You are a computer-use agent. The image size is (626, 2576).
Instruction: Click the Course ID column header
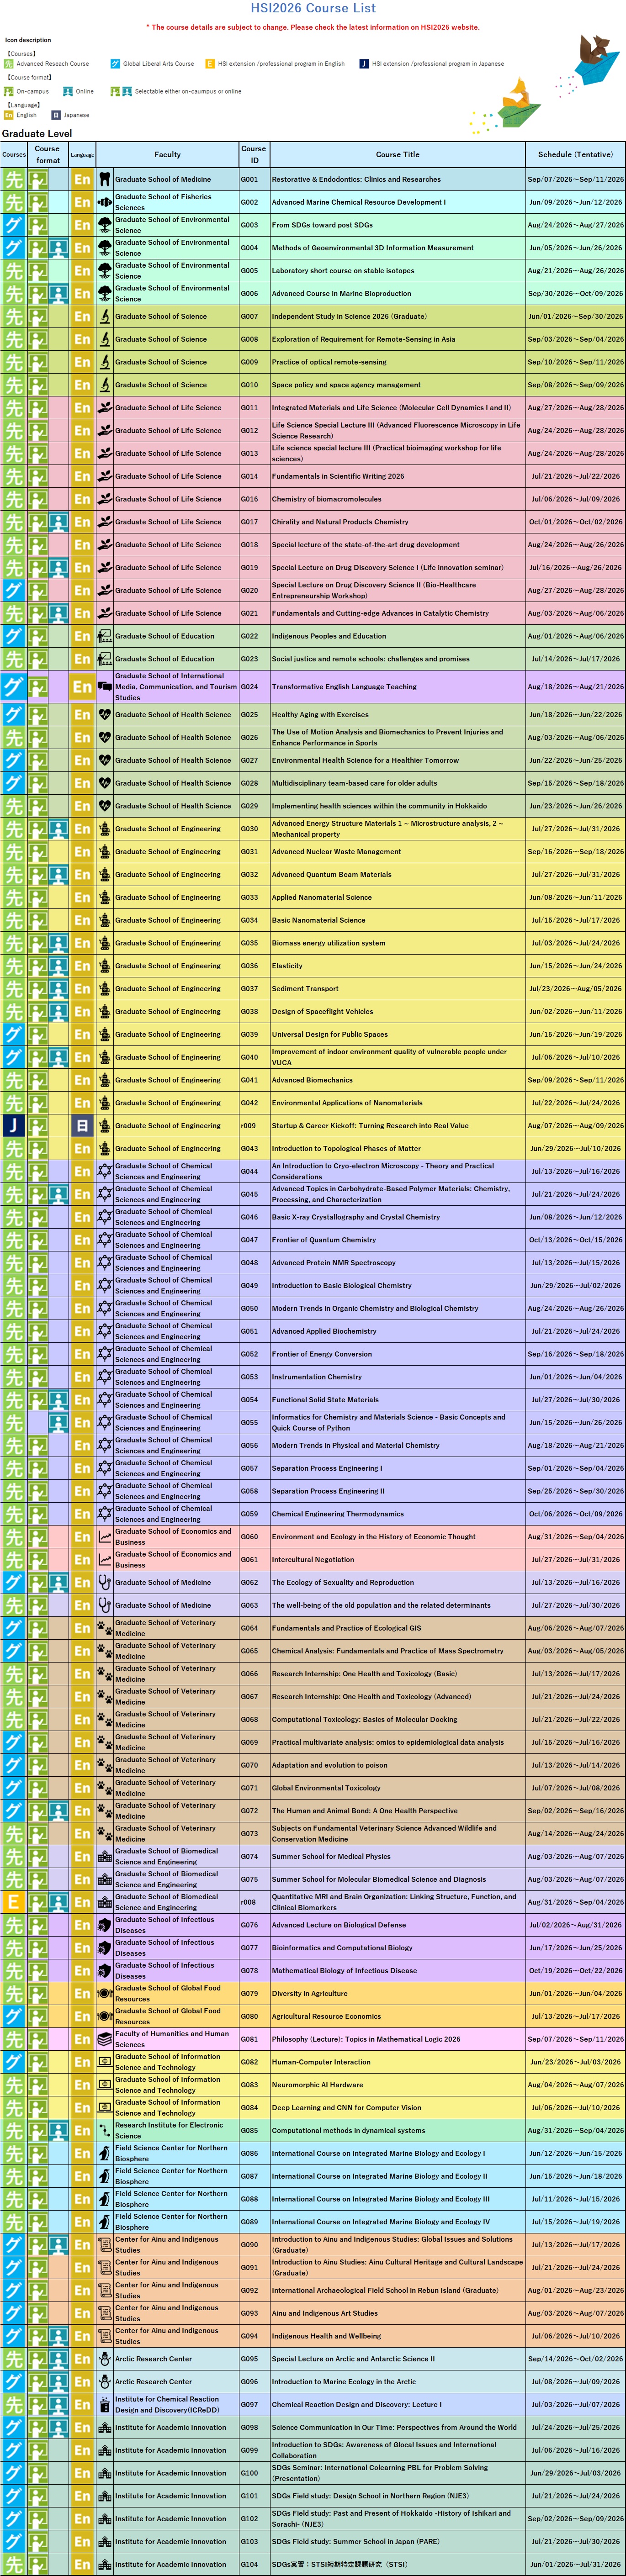(x=254, y=155)
